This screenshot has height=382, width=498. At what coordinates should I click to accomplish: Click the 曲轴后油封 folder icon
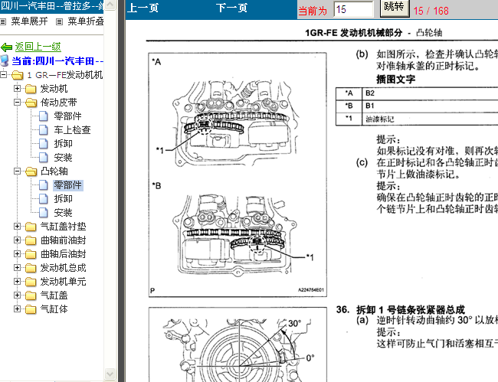(31, 254)
